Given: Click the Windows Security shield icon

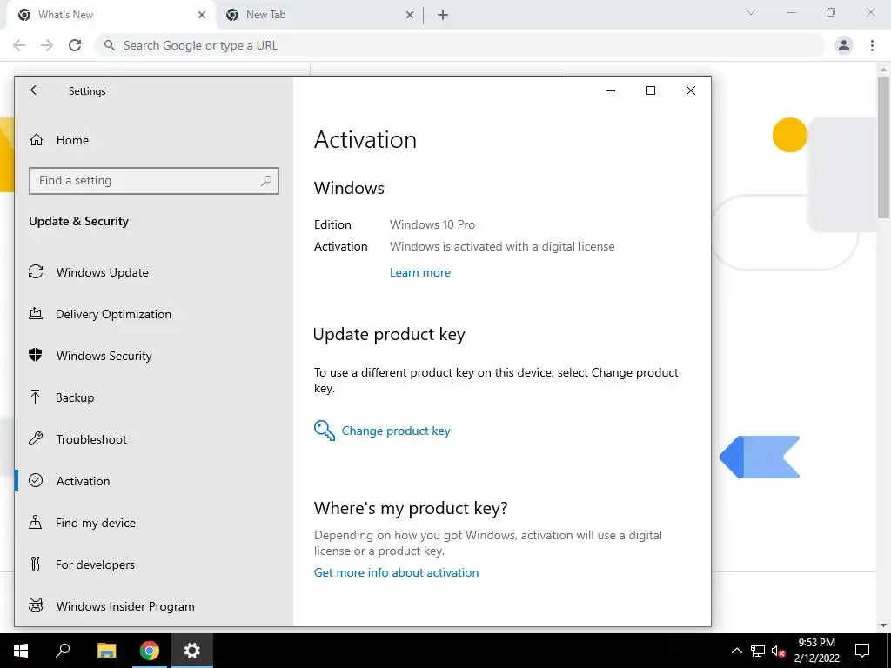Looking at the screenshot, I should (36, 355).
